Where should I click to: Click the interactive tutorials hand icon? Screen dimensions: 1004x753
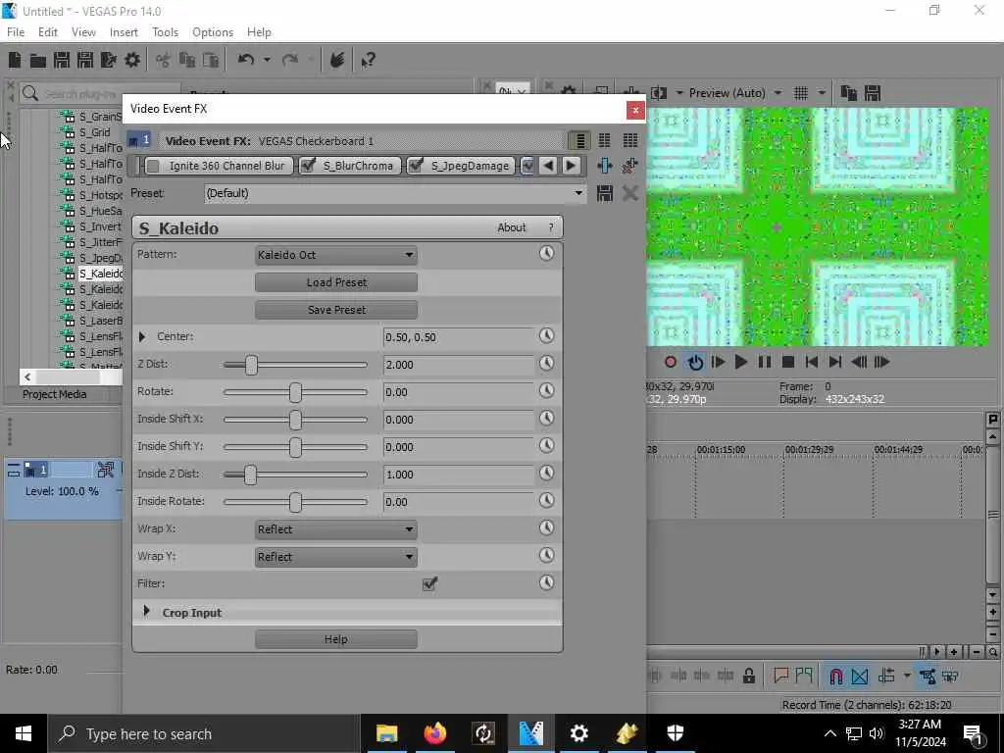(337, 60)
